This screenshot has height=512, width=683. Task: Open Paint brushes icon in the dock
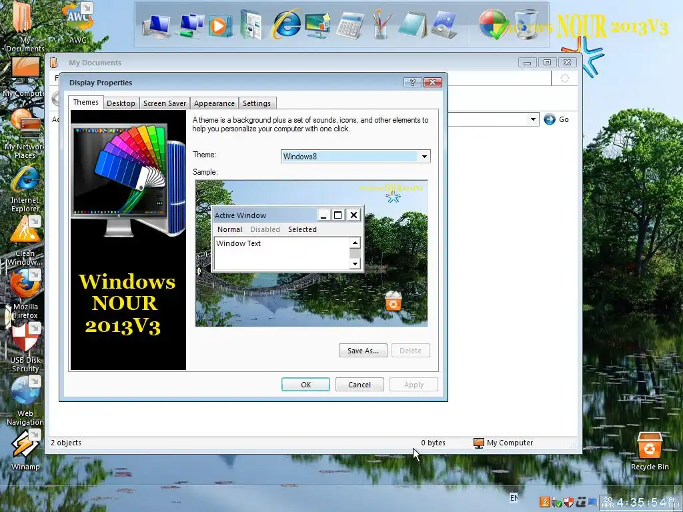click(381, 25)
